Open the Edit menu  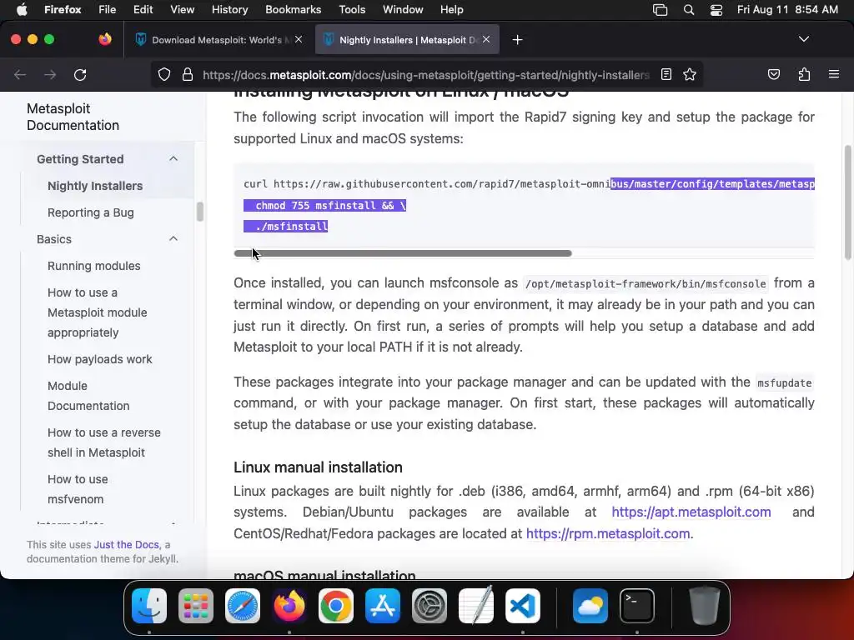(x=143, y=9)
